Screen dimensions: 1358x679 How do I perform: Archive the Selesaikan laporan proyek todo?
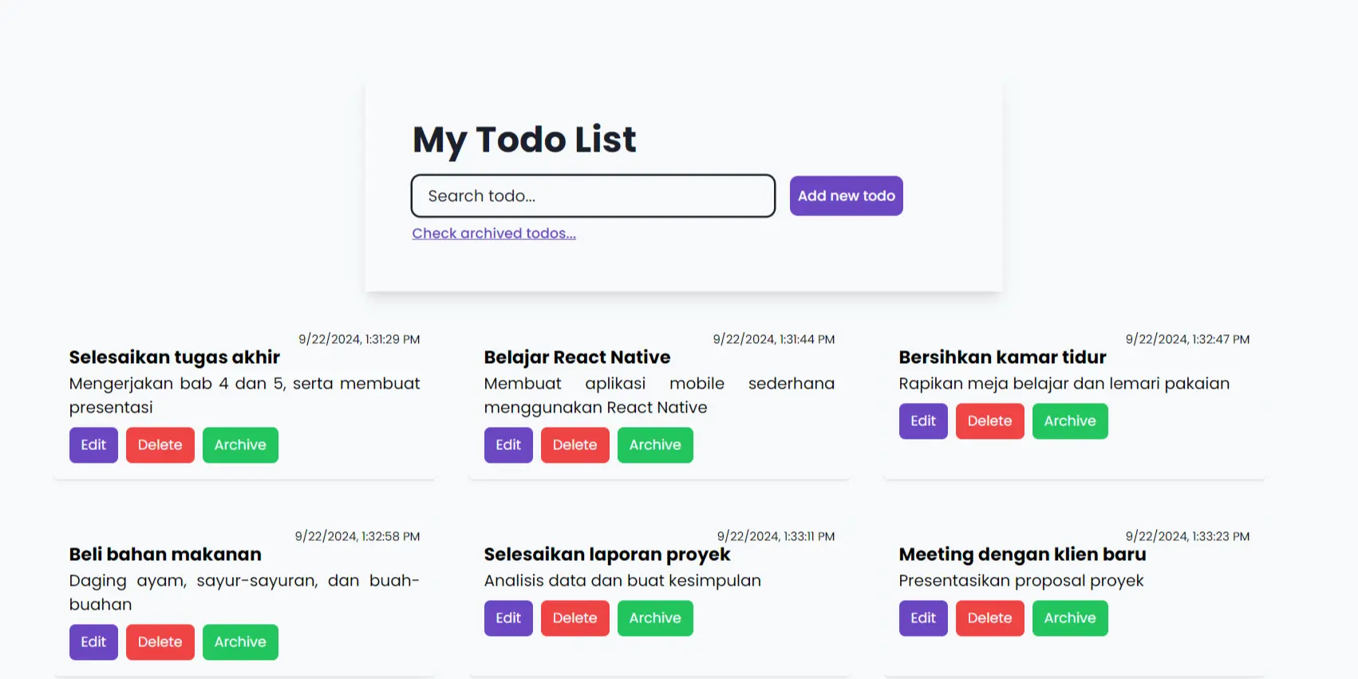(655, 618)
